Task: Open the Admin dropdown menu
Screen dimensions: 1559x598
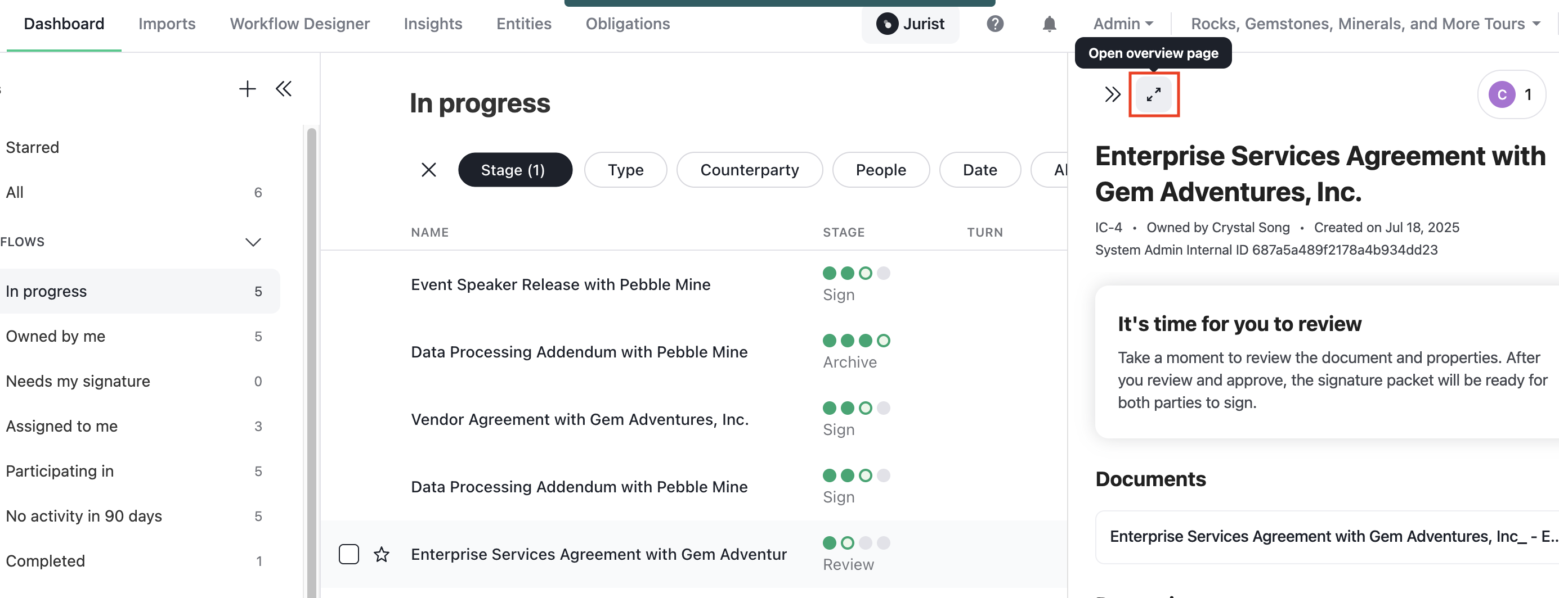Action: click(1123, 24)
